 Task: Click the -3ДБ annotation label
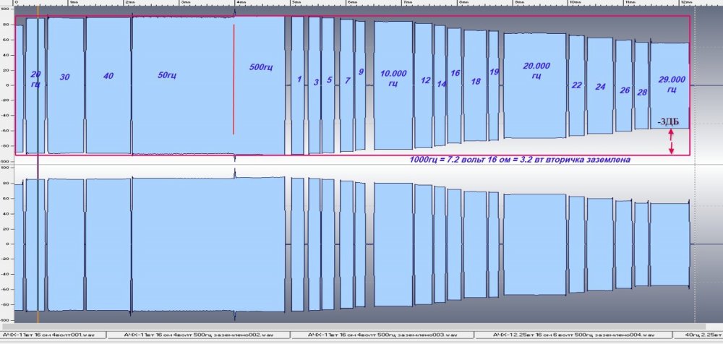669,121
